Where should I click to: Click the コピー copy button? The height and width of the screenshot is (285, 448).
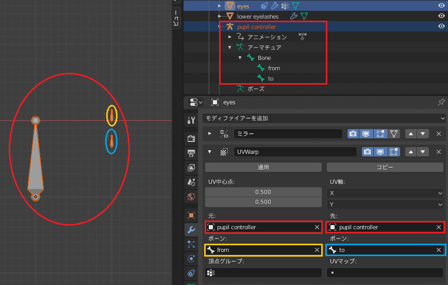tap(385, 167)
